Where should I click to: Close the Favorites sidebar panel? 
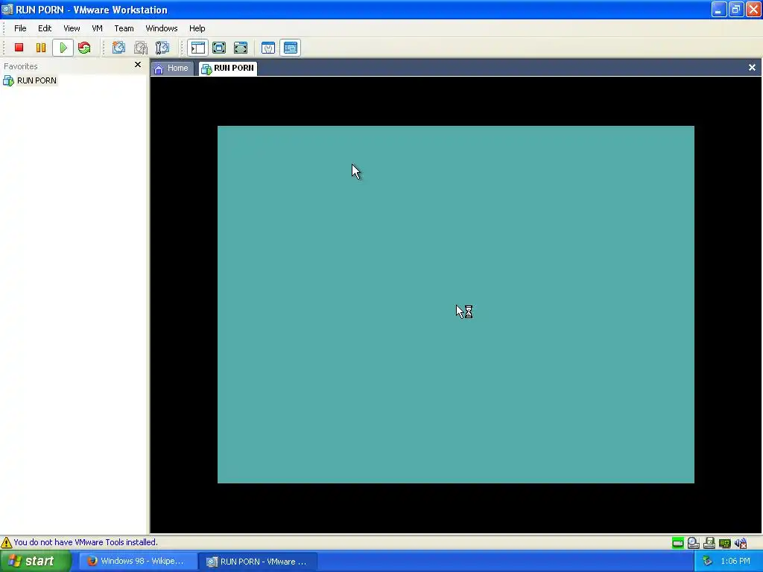point(138,65)
